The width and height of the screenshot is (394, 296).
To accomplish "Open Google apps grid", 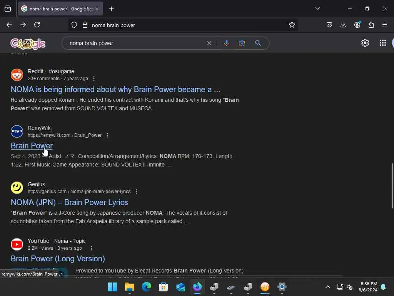I will pyautogui.click(x=383, y=43).
